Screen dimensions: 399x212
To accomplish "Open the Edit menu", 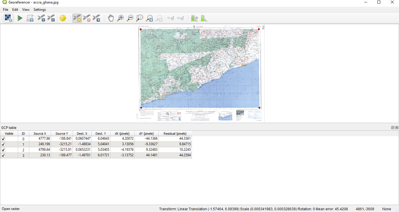I will tap(15, 10).
